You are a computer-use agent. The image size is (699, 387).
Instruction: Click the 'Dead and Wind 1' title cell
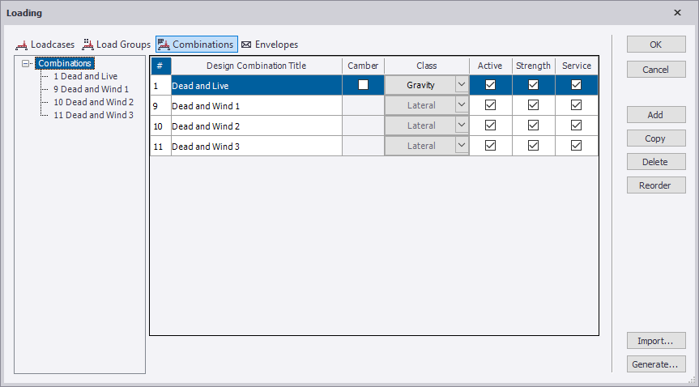[x=257, y=106]
